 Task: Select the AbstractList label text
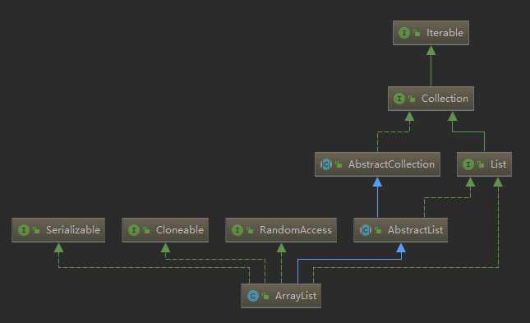click(416, 230)
